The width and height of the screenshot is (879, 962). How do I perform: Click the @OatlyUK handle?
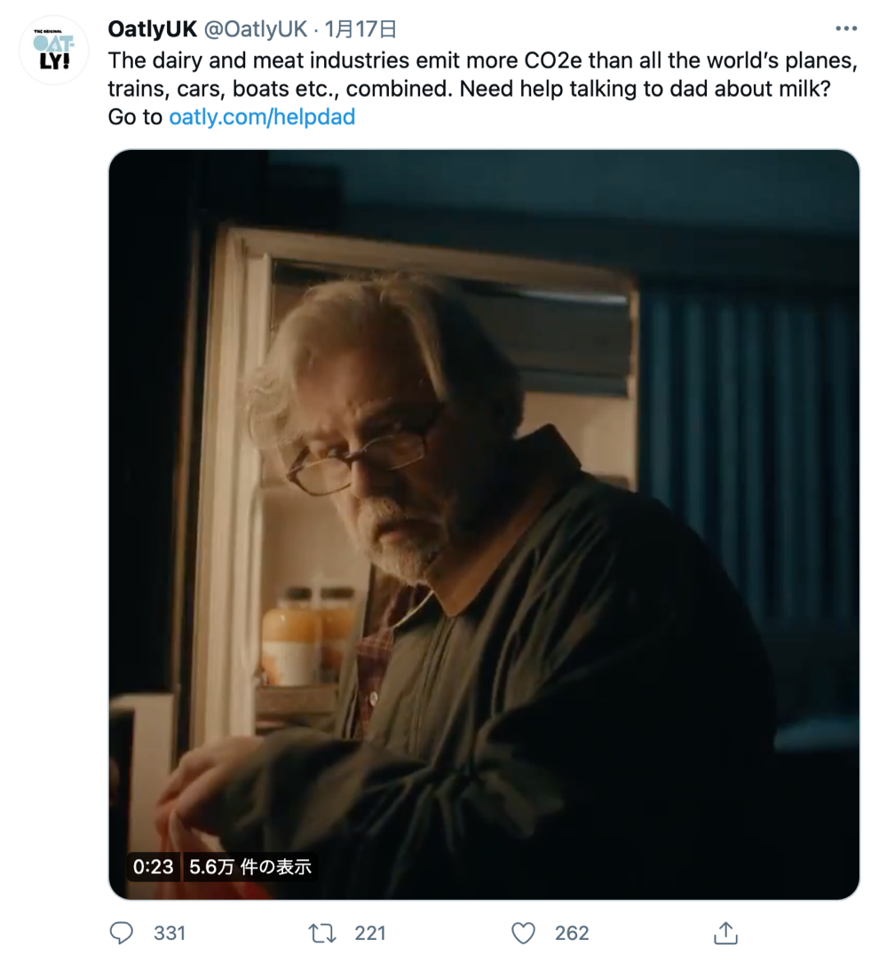tap(256, 28)
